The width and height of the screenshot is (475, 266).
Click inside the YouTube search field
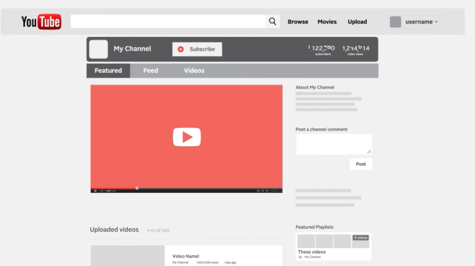pos(168,21)
